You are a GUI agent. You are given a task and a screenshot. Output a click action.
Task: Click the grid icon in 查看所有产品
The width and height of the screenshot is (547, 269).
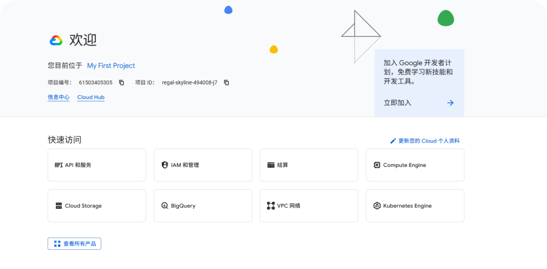[x=57, y=244]
